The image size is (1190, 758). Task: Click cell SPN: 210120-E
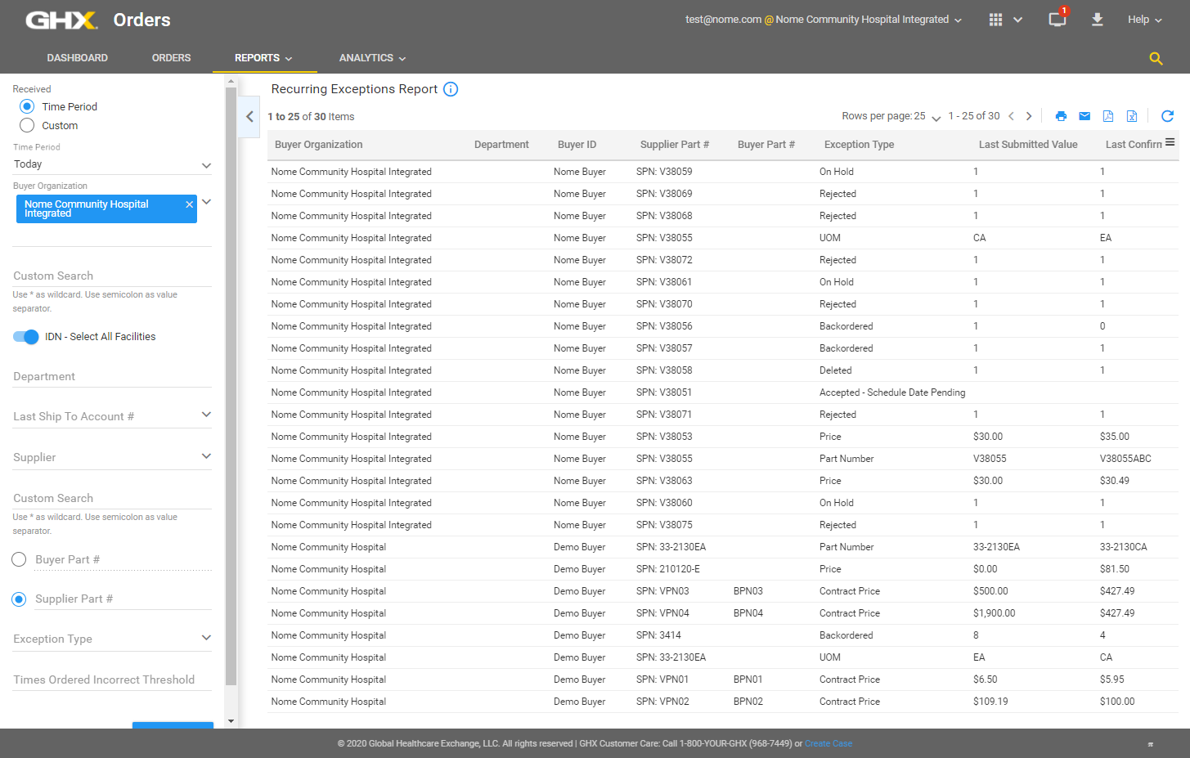[668, 569]
